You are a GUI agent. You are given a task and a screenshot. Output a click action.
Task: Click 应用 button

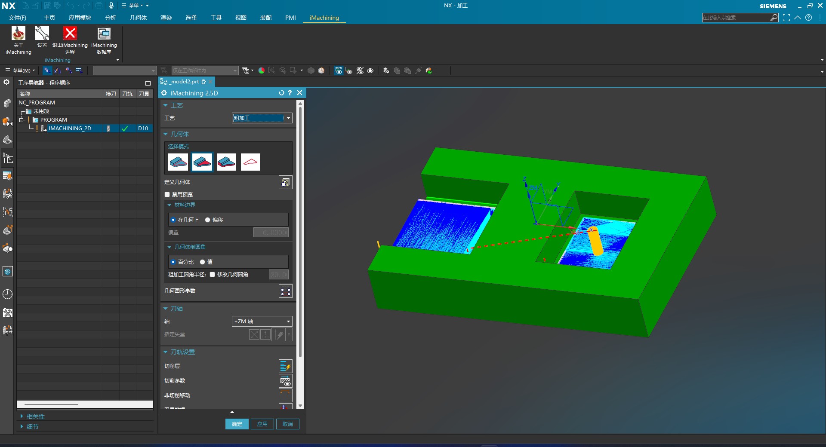click(x=262, y=424)
